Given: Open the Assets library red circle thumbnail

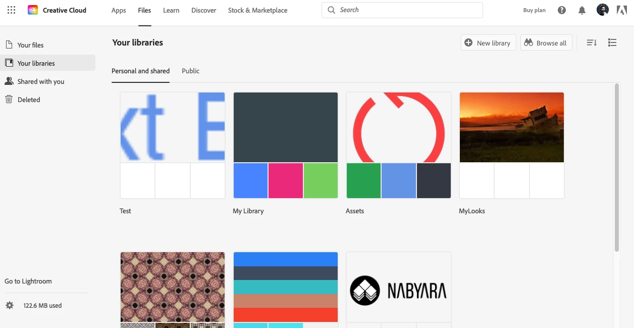Looking at the screenshot, I should click(399, 127).
